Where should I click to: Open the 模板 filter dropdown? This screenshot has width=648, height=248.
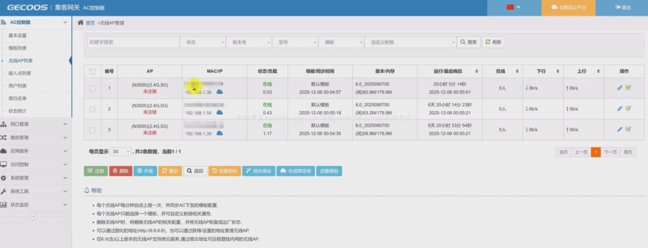(341, 42)
